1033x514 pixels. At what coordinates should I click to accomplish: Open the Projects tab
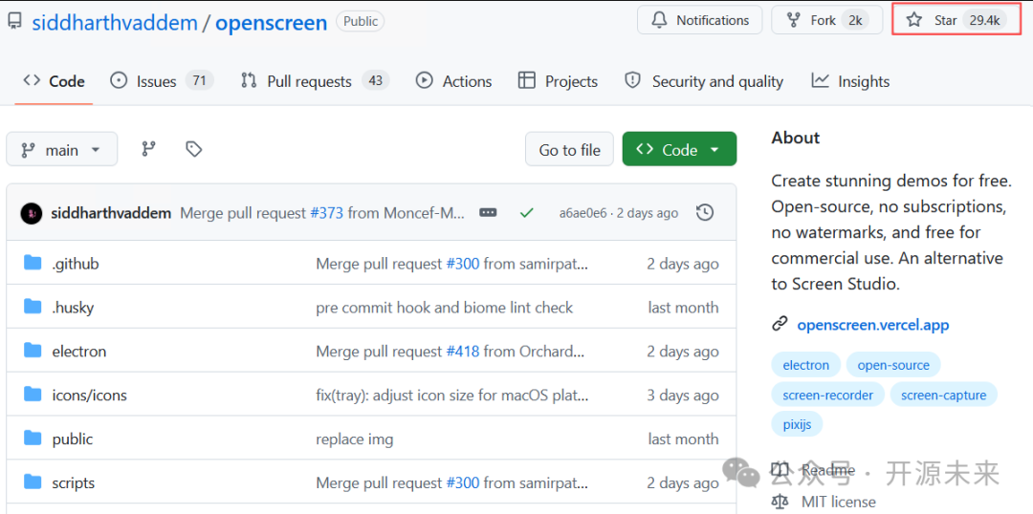click(558, 81)
